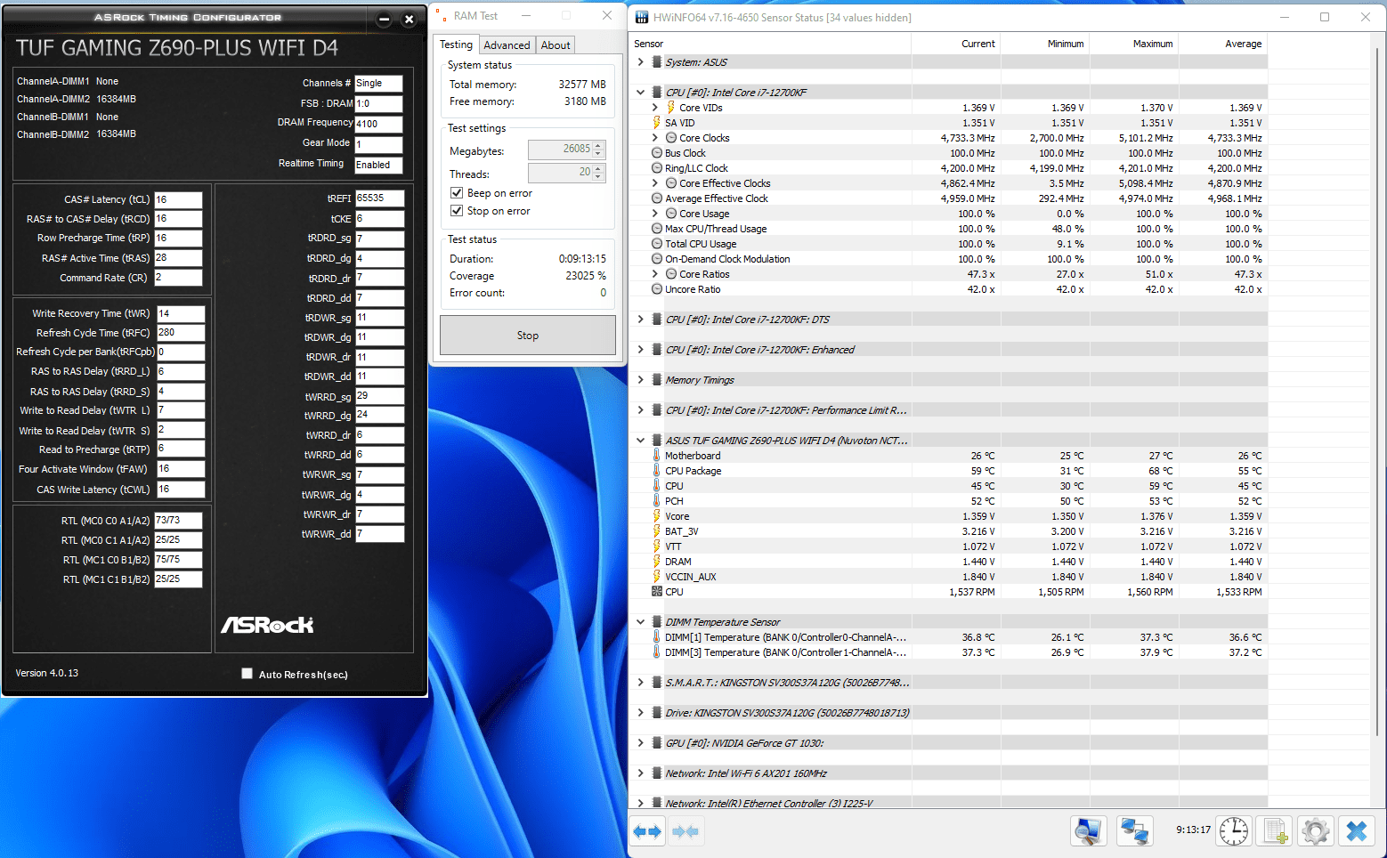Uncheck Beep on error checkbox
The image size is (1387, 858).
(x=457, y=193)
